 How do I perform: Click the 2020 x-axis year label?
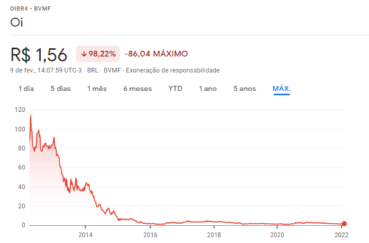277,235
